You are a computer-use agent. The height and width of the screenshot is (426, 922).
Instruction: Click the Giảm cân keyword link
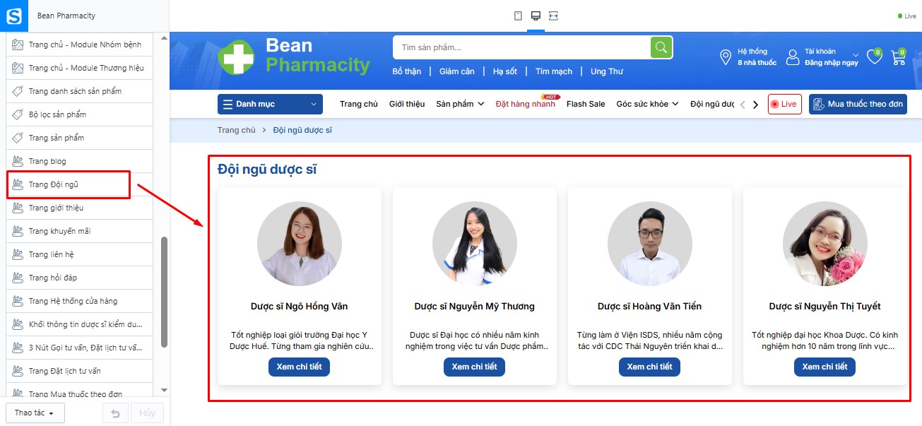pyautogui.click(x=457, y=71)
